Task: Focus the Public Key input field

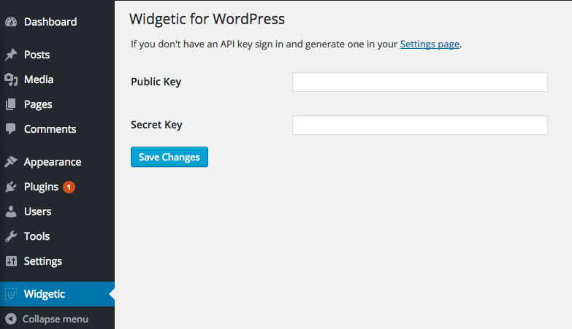Action: [x=419, y=82]
